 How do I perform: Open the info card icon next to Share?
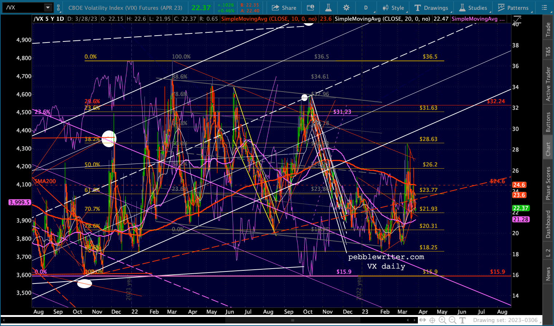(x=310, y=8)
